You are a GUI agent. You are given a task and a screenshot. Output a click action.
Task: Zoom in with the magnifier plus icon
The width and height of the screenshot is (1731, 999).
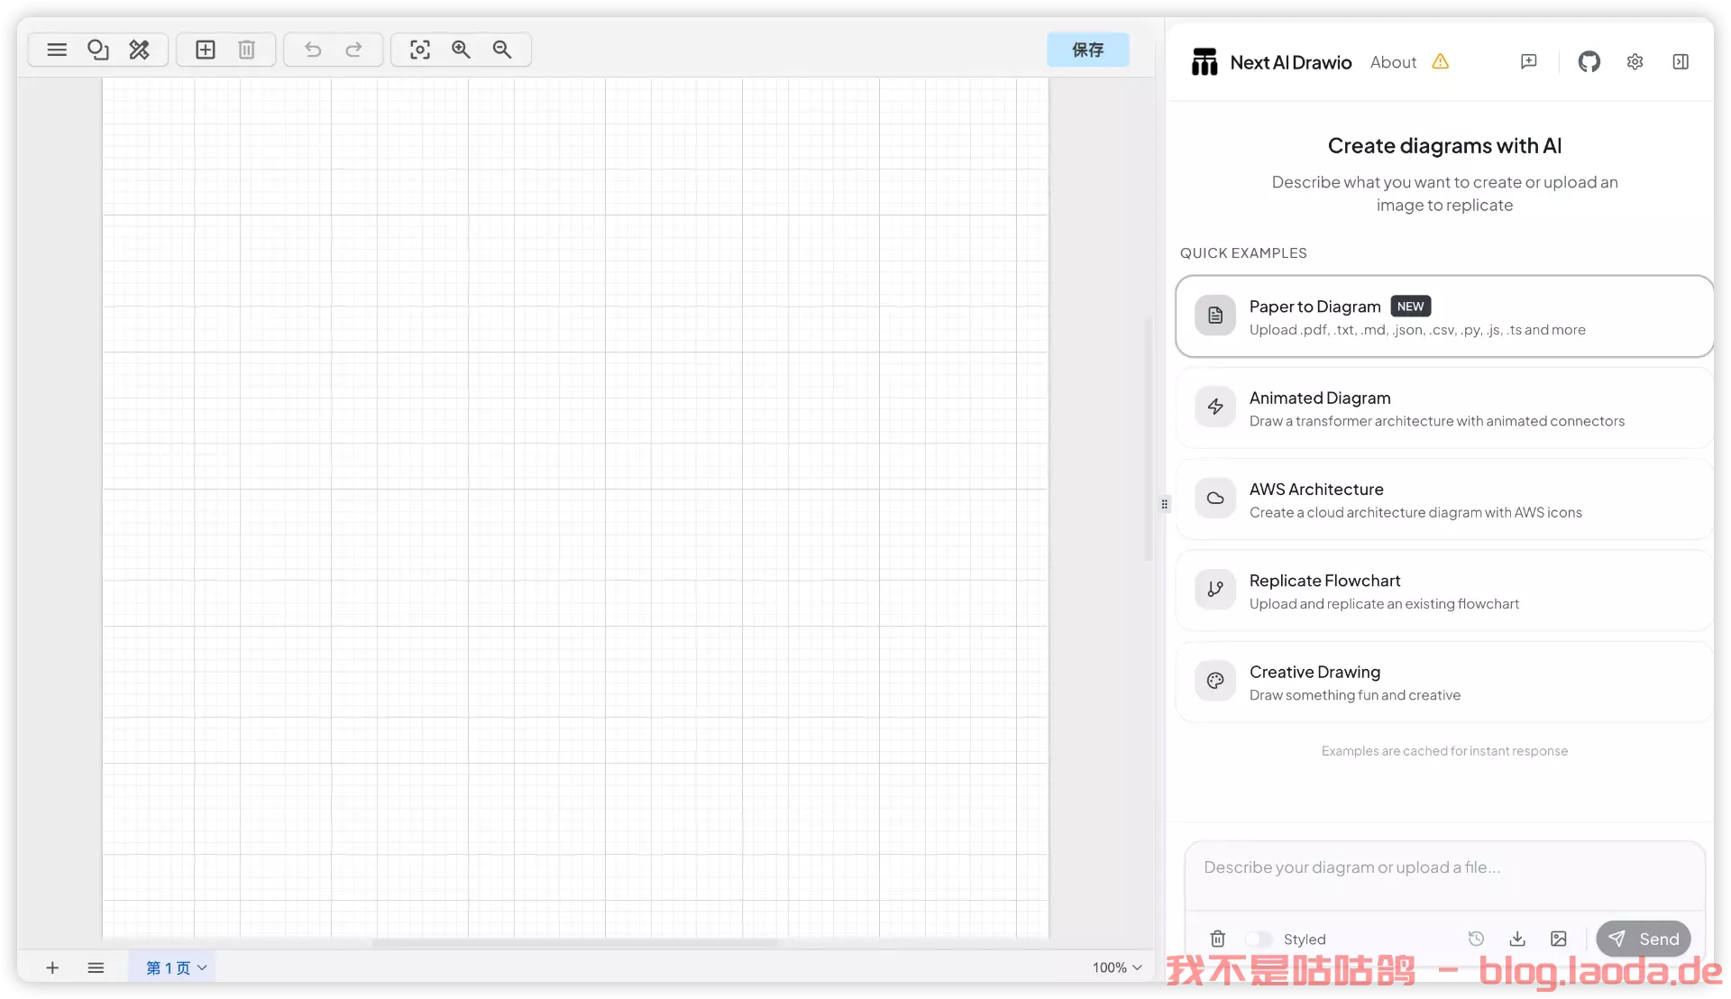click(x=461, y=50)
